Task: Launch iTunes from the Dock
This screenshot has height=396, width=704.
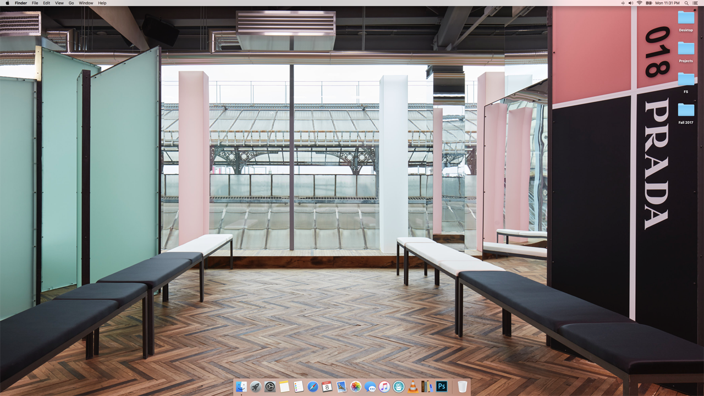Action: [x=384, y=387]
